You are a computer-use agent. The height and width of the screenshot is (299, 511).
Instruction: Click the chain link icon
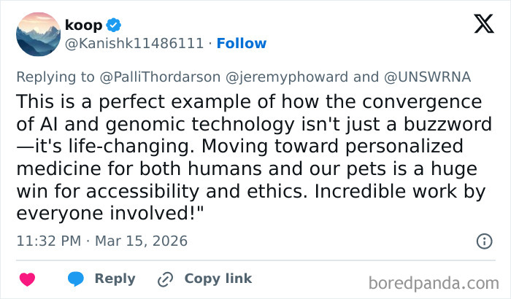pyautogui.click(x=165, y=279)
